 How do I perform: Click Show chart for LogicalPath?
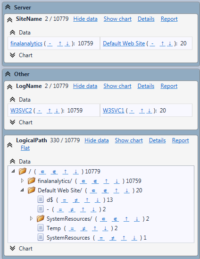pyautogui.click(x=129, y=140)
